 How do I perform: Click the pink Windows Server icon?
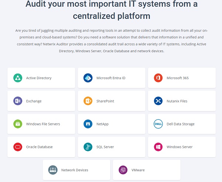[x=158, y=147]
